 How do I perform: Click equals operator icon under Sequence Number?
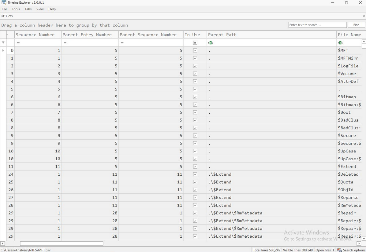tap(18, 43)
